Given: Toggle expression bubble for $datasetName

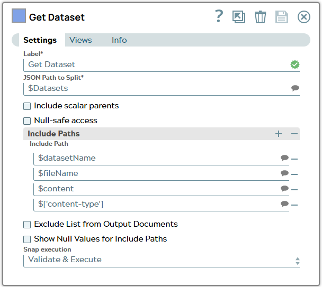Looking at the screenshot, I should 284,158.
